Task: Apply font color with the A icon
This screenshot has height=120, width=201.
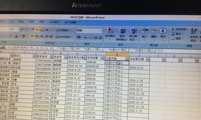Action: (x=16, y=36)
